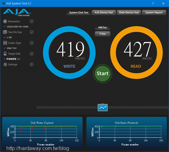Select the AJA Device Test tab
This screenshot has width=169, height=152.
(x=104, y=13)
